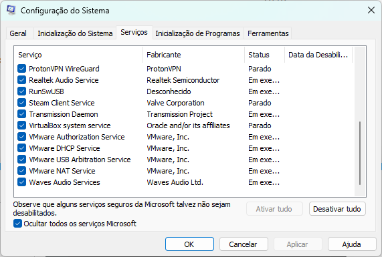Screen dimensions: 382x257
Task: Click the Valve Corporation manufacturer cell
Action: [175, 103]
